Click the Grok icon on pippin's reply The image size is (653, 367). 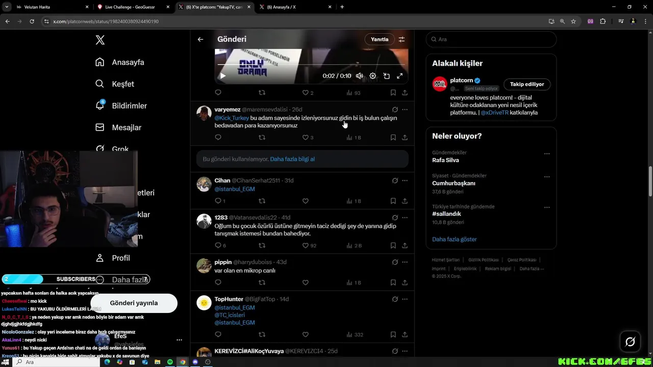click(395, 262)
